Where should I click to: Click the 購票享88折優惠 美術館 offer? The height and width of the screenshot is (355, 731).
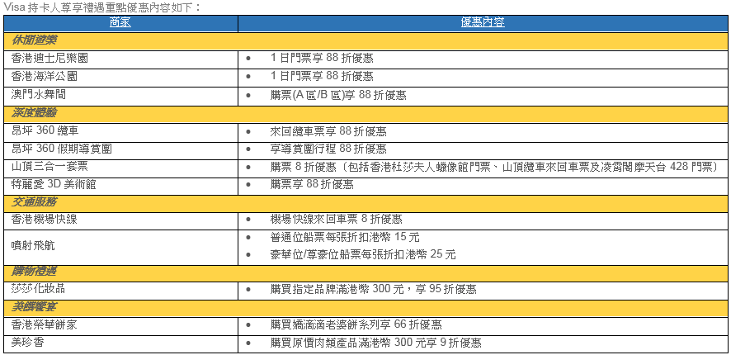click(312, 185)
